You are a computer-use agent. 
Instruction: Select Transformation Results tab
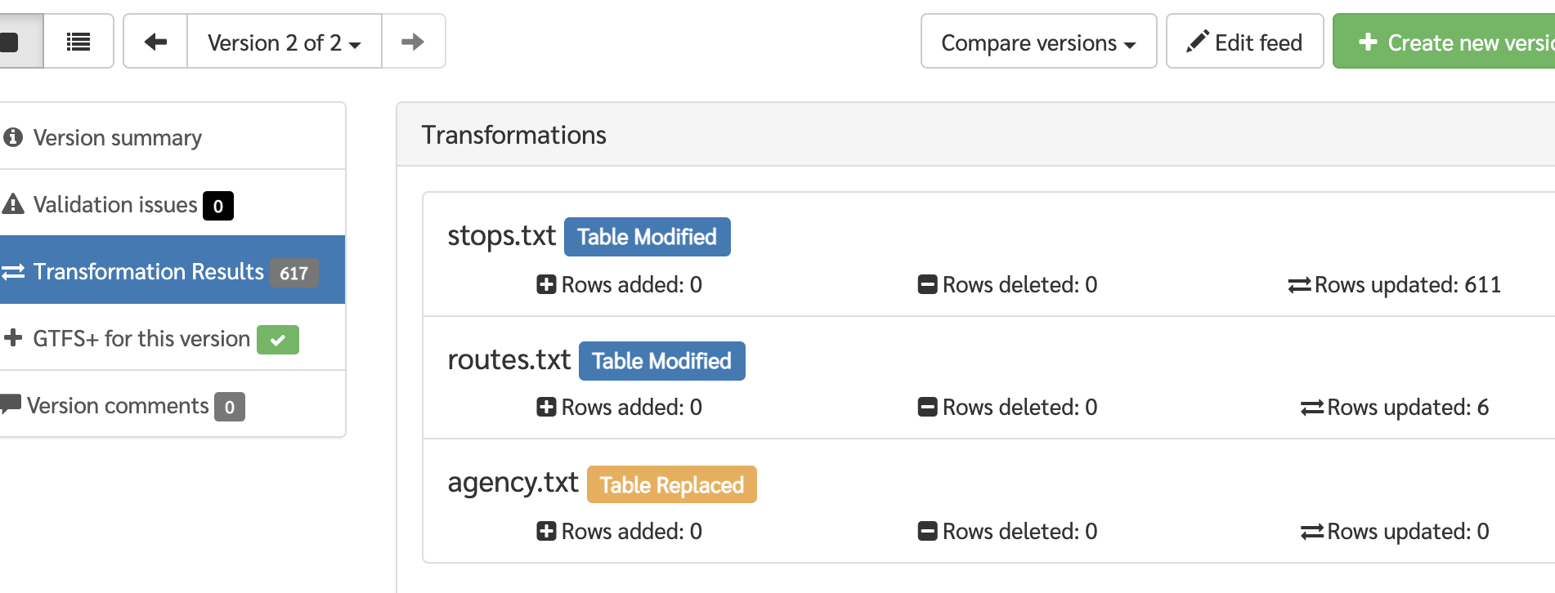[172, 270]
